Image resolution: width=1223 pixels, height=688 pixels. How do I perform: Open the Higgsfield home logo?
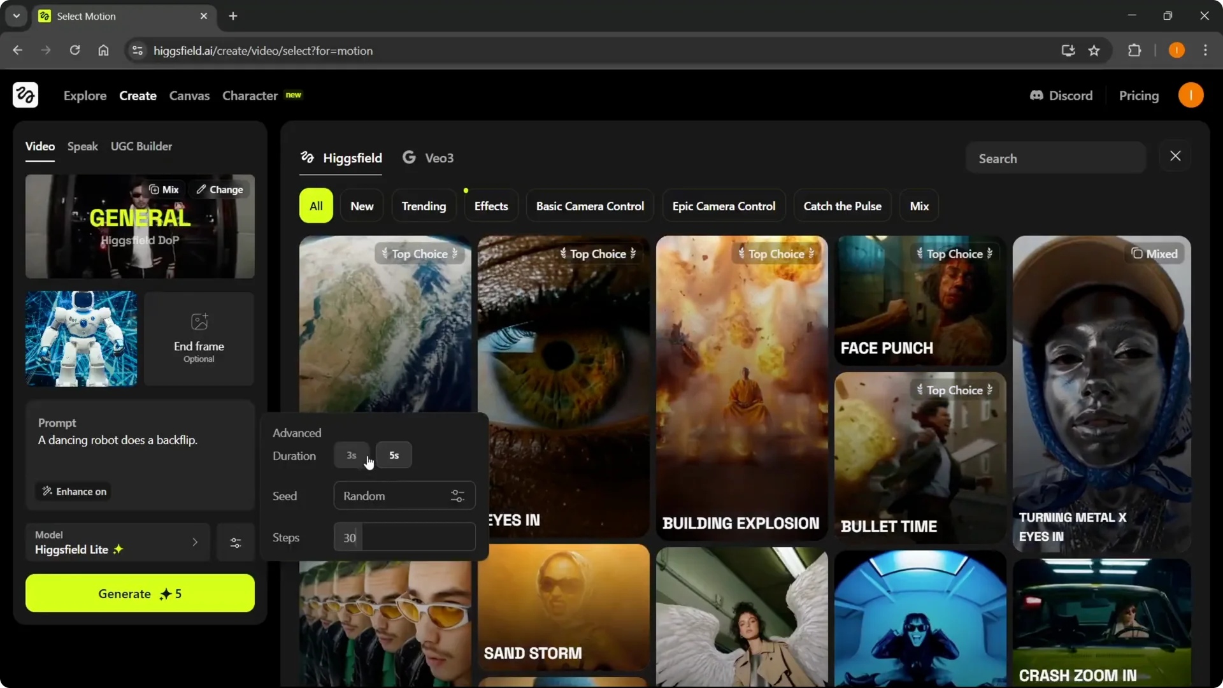[x=25, y=95]
